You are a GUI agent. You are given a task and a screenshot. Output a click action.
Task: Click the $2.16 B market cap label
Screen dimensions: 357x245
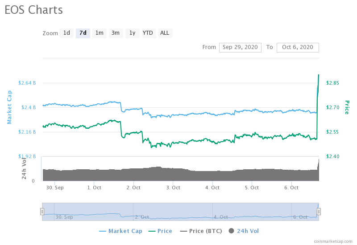point(27,132)
